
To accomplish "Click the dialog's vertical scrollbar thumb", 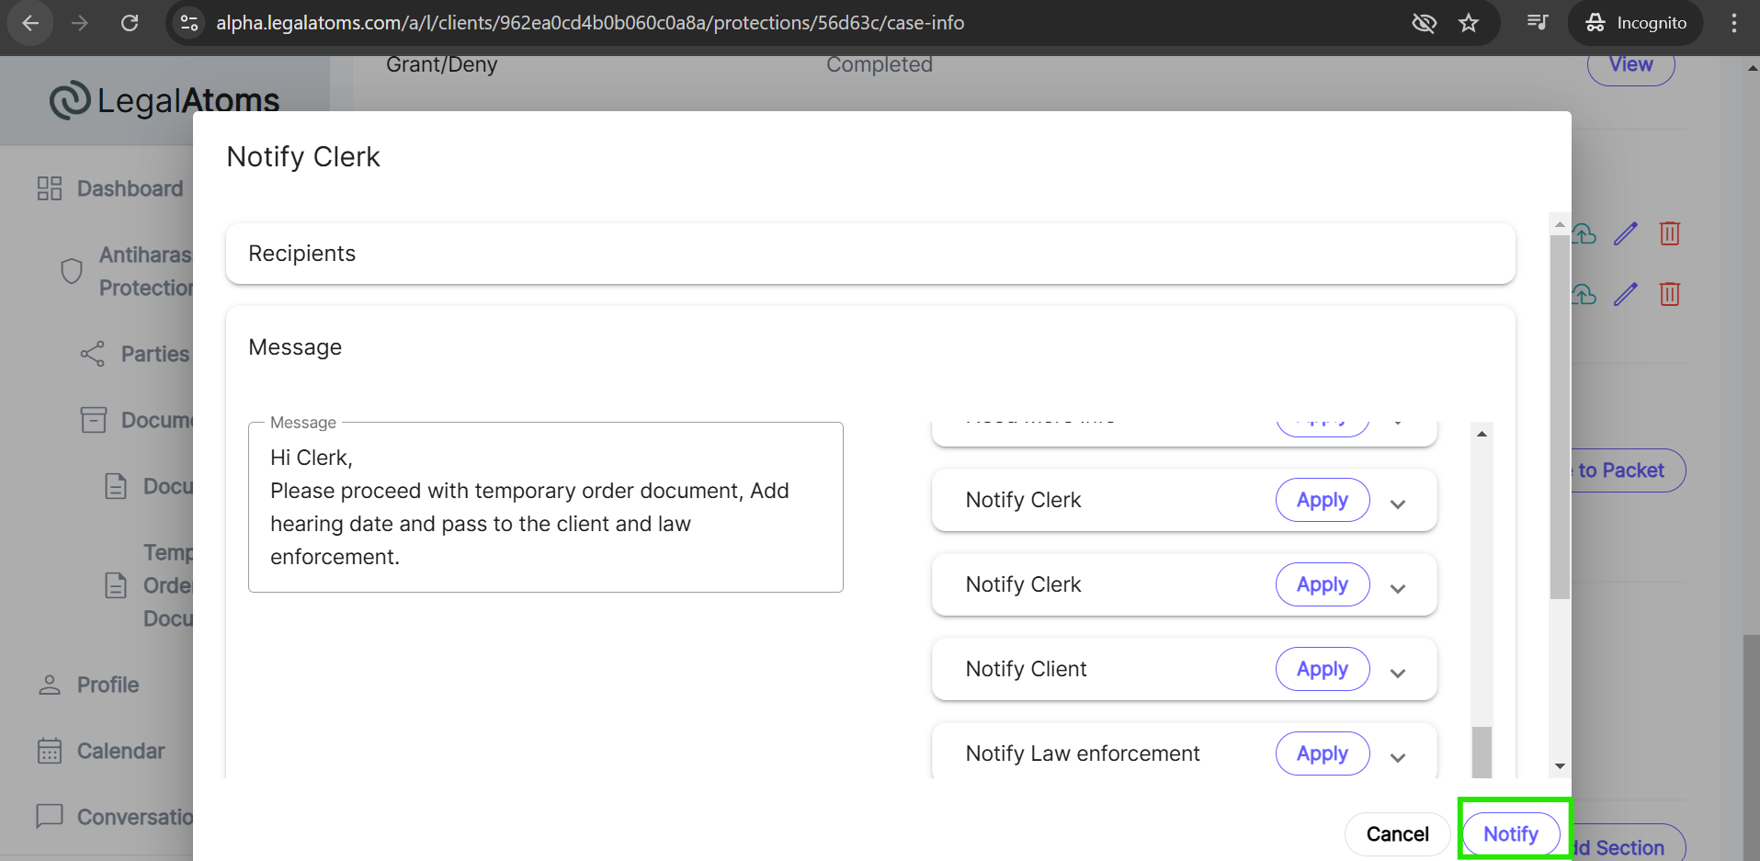I will (1560, 416).
